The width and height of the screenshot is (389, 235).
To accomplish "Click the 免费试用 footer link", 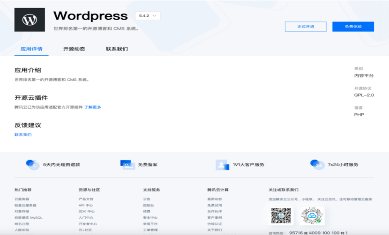I will [x=215, y=205].
